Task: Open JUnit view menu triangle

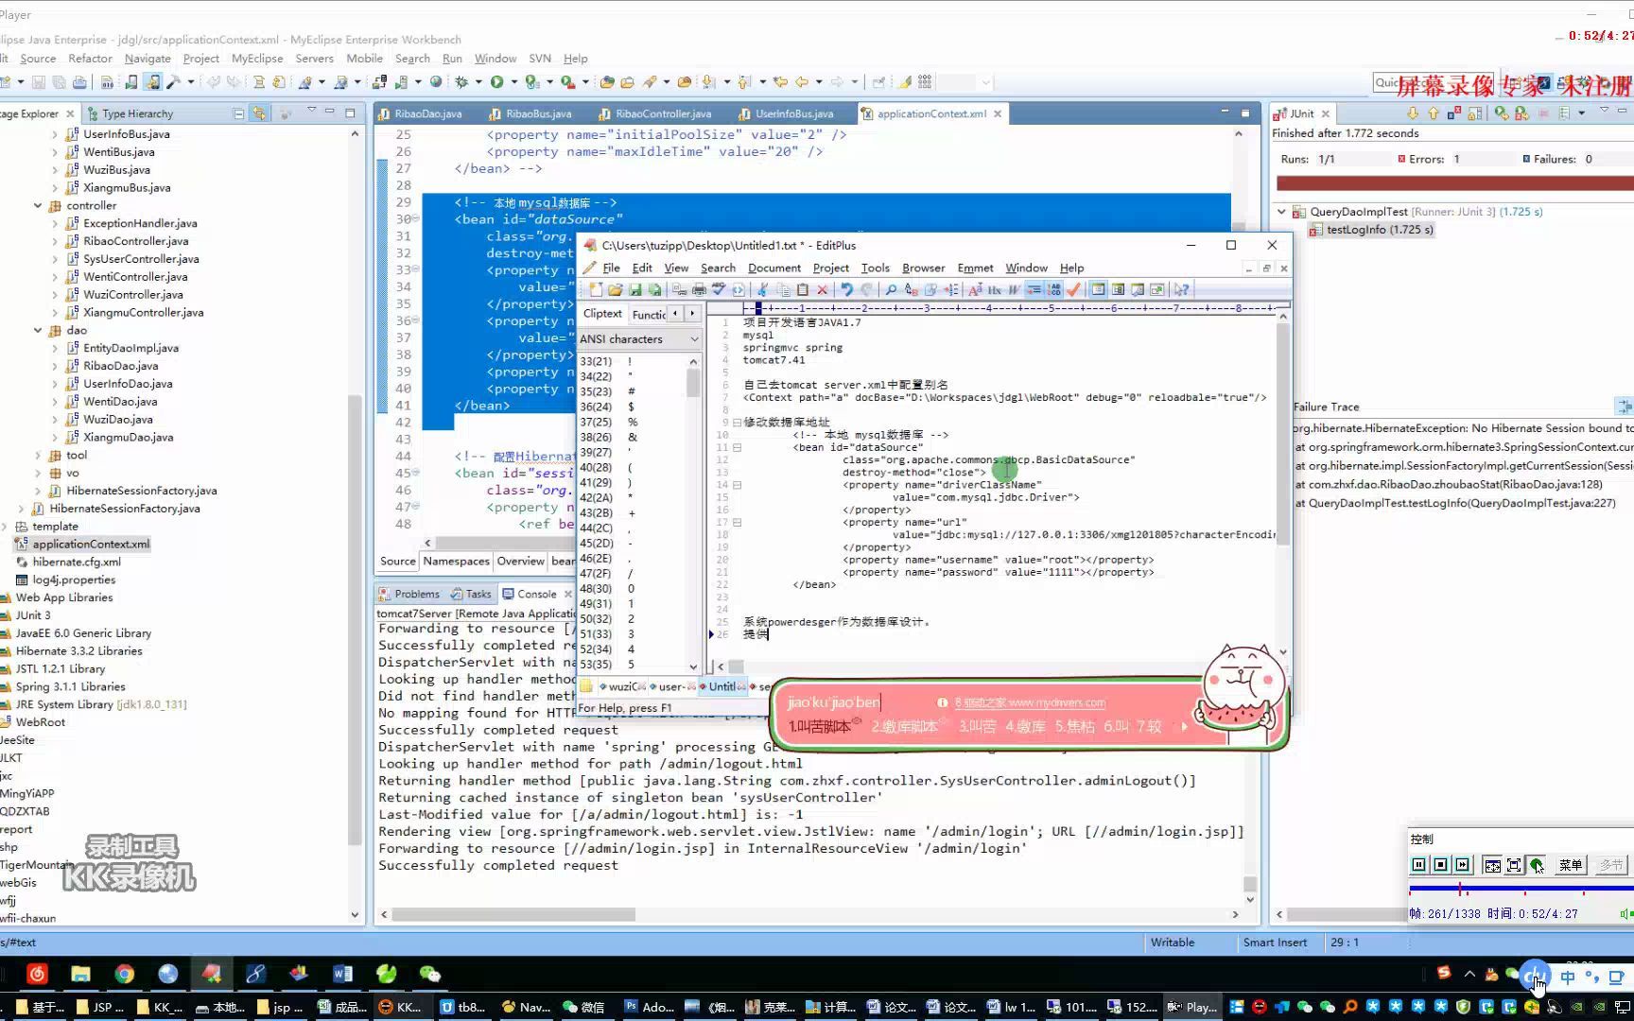Action: click(1604, 110)
